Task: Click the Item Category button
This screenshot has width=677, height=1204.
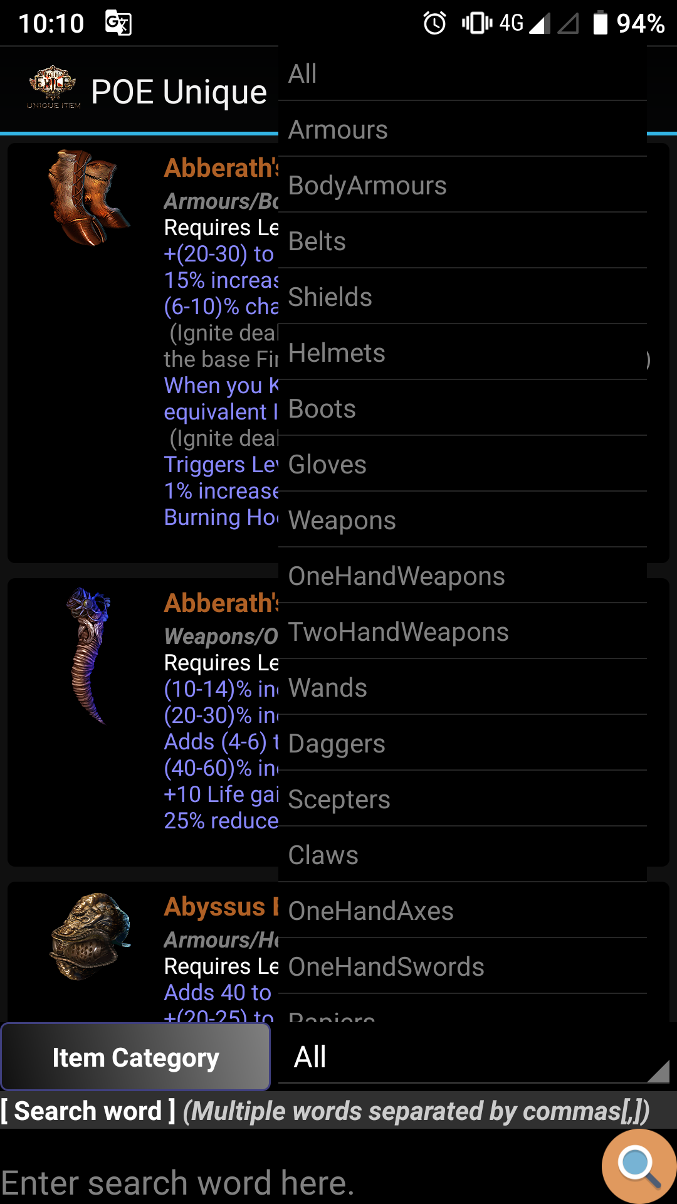Action: [135, 1057]
